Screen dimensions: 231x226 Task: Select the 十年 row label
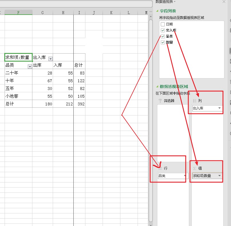click(18, 80)
